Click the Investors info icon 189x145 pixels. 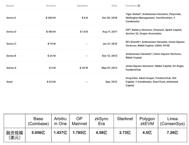tap(139, 6)
